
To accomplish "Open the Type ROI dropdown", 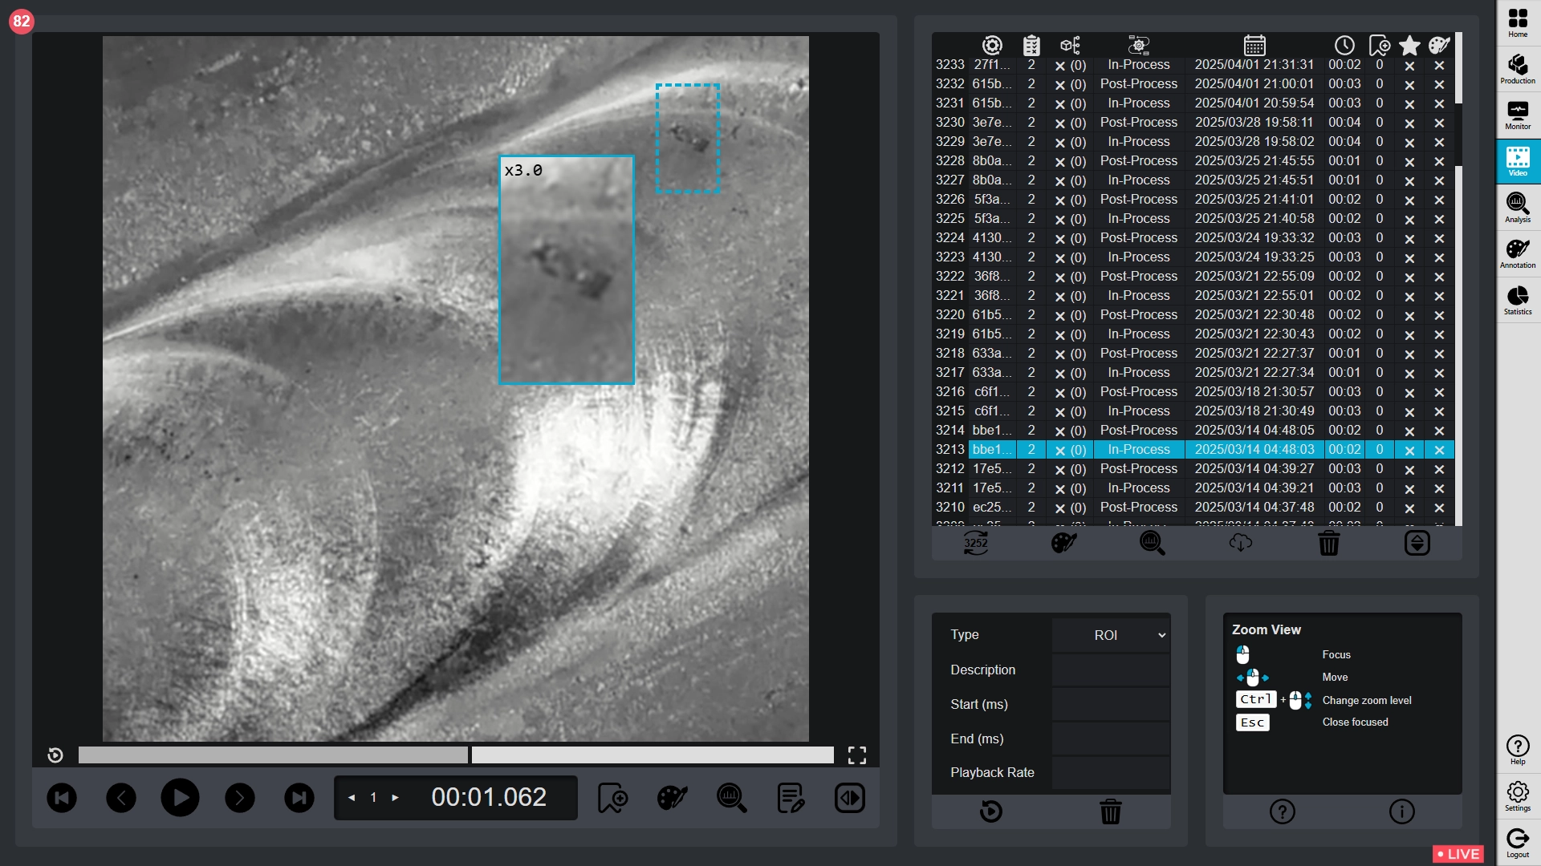I will point(1111,635).
